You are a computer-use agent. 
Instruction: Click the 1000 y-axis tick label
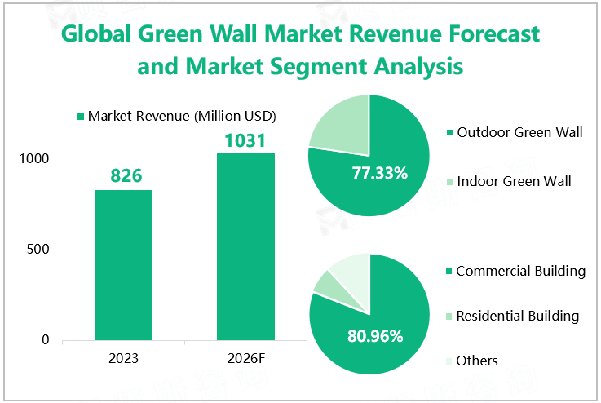point(36,158)
